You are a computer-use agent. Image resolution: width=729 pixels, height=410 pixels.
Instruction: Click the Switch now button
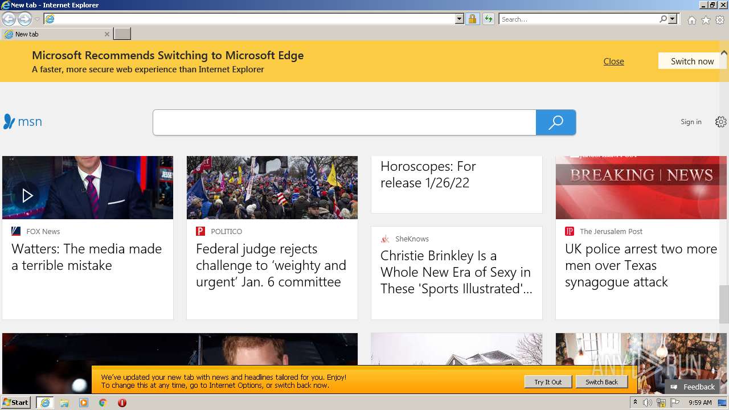pyautogui.click(x=692, y=61)
